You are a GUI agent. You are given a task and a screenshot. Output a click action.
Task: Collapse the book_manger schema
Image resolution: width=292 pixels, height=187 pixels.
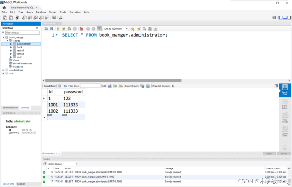click(3, 37)
